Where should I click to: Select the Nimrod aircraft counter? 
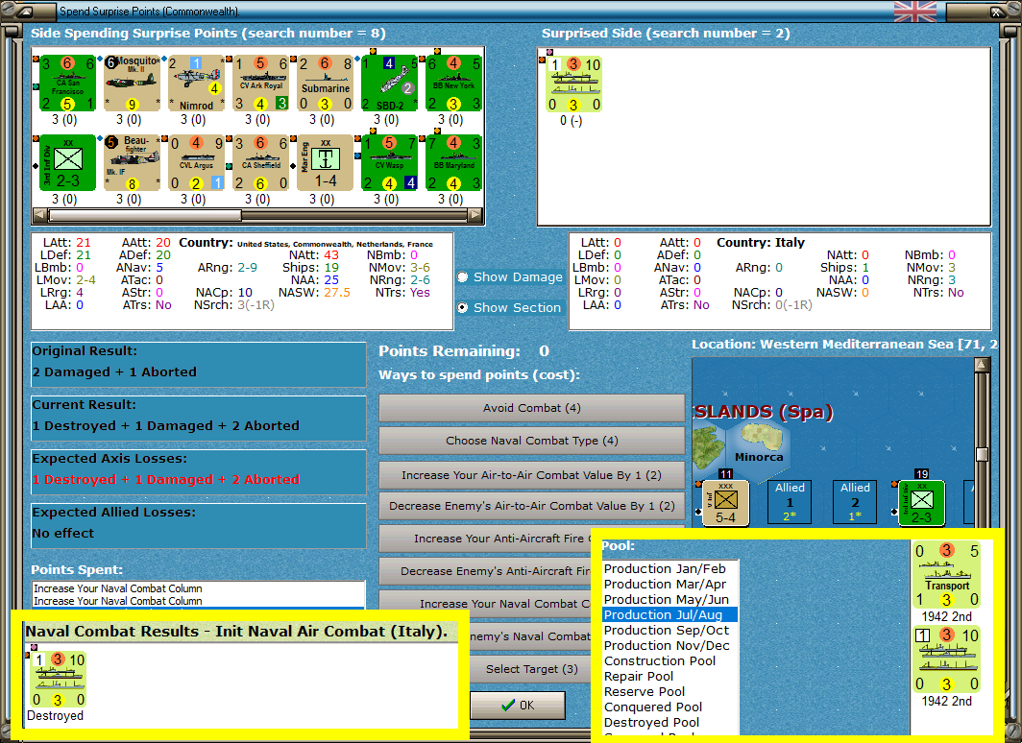[196, 84]
